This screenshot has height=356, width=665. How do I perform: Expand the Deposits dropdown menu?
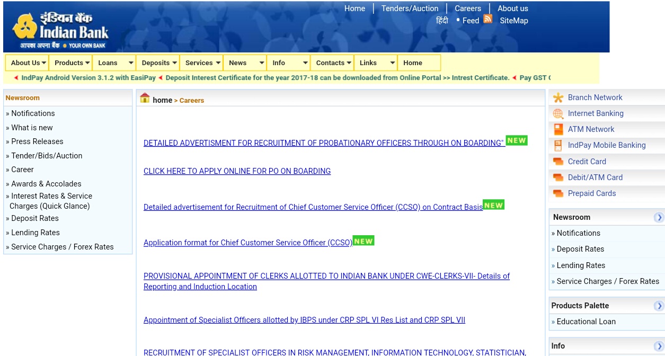[x=158, y=63]
